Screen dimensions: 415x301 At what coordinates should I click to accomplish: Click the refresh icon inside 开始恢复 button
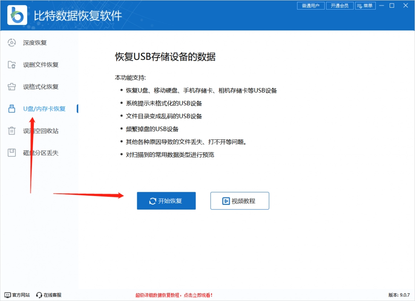point(153,200)
